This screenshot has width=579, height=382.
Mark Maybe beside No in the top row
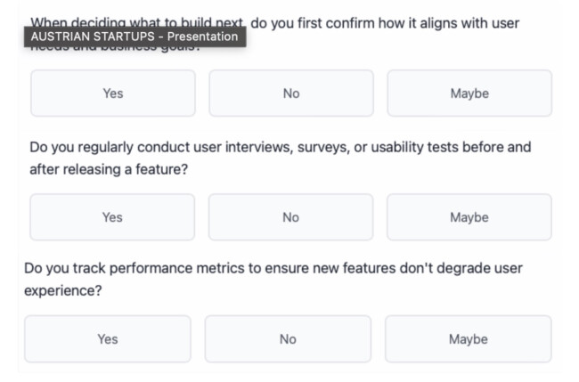469,93
